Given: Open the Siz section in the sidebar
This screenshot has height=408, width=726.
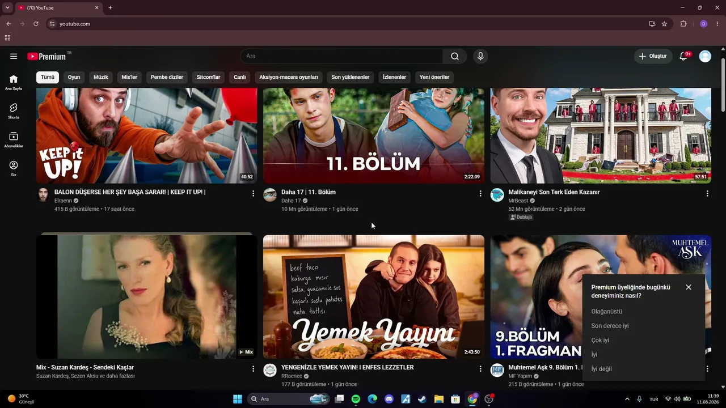Looking at the screenshot, I should tap(14, 168).
